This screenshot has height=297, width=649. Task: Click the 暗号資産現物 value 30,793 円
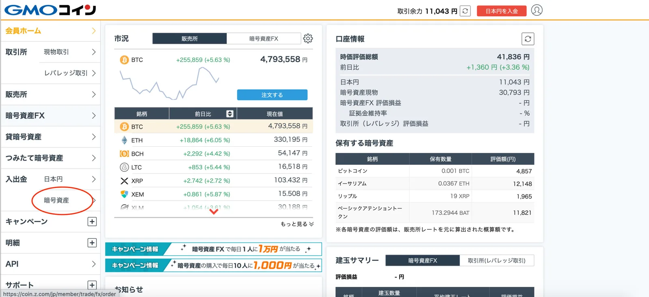(514, 92)
